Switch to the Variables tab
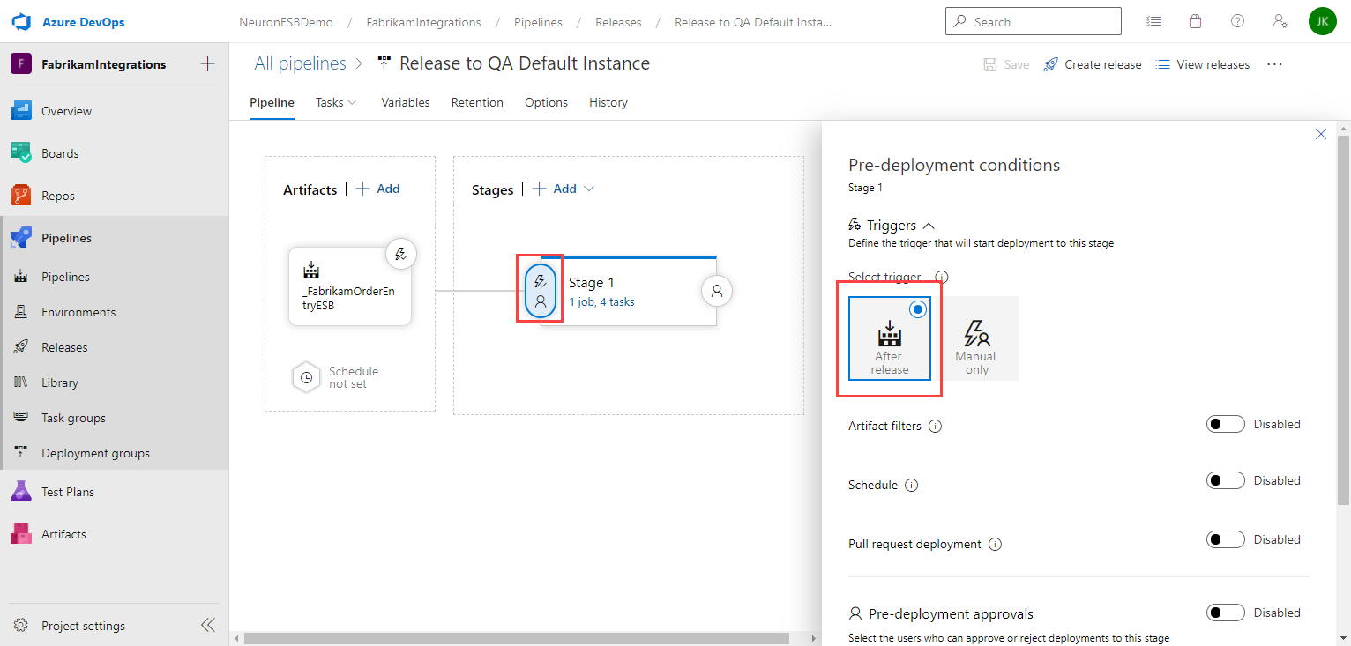This screenshot has width=1351, height=646. click(x=406, y=102)
